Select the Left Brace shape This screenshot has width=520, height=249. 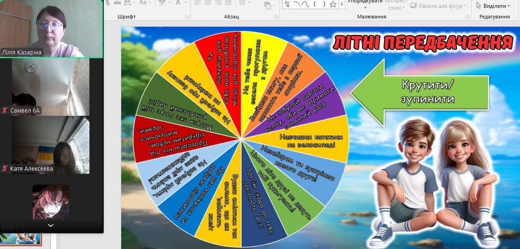[x=315, y=4]
